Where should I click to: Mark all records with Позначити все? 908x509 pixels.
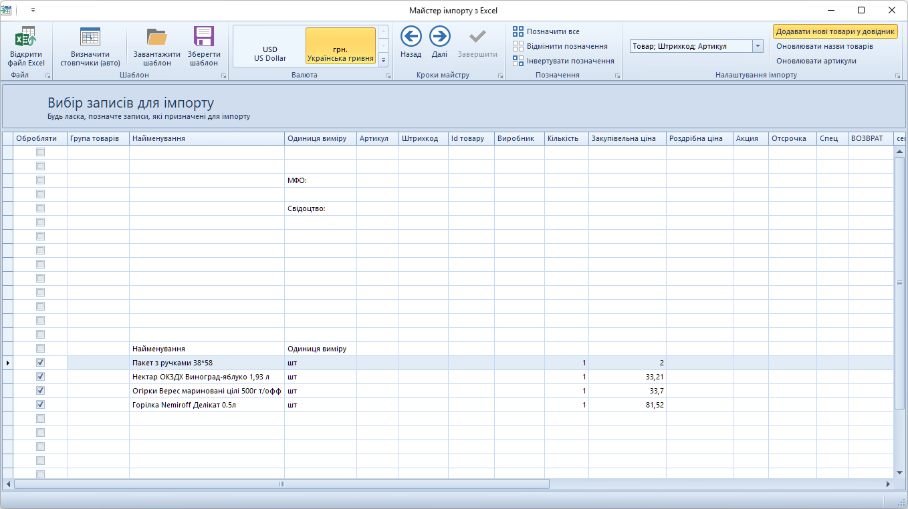546,31
